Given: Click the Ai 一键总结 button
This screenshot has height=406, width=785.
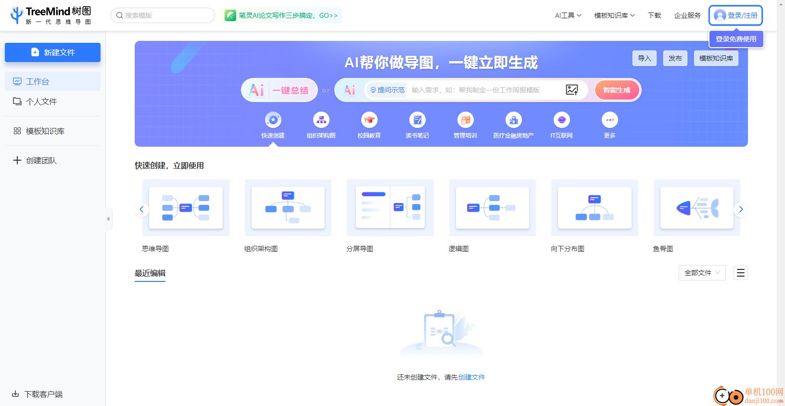Looking at the screenshot, I should coord(279,90).
